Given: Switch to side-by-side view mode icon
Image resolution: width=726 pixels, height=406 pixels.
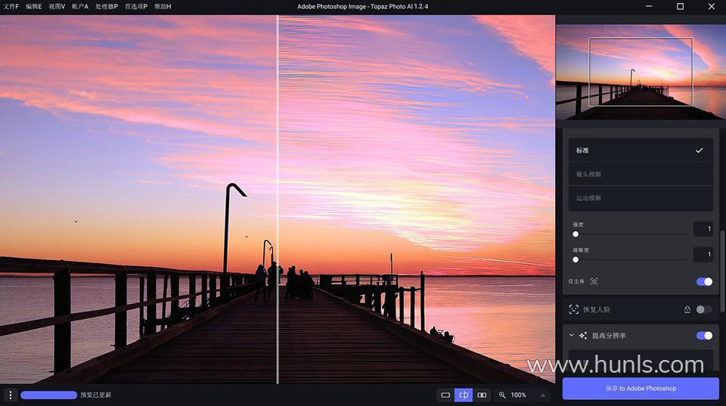Looking at the screenshot, I should 482,395.
